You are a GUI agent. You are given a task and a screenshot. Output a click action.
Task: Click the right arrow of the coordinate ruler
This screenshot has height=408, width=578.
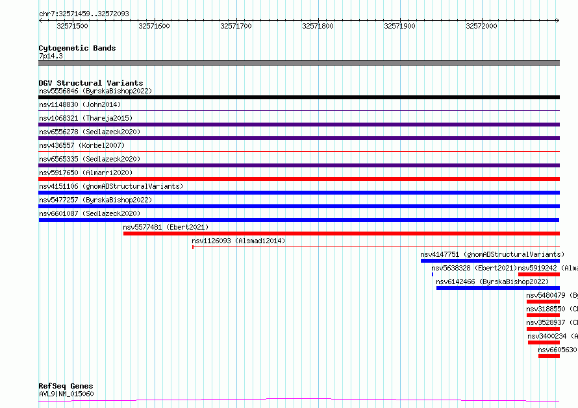click(x=557, y=21)
